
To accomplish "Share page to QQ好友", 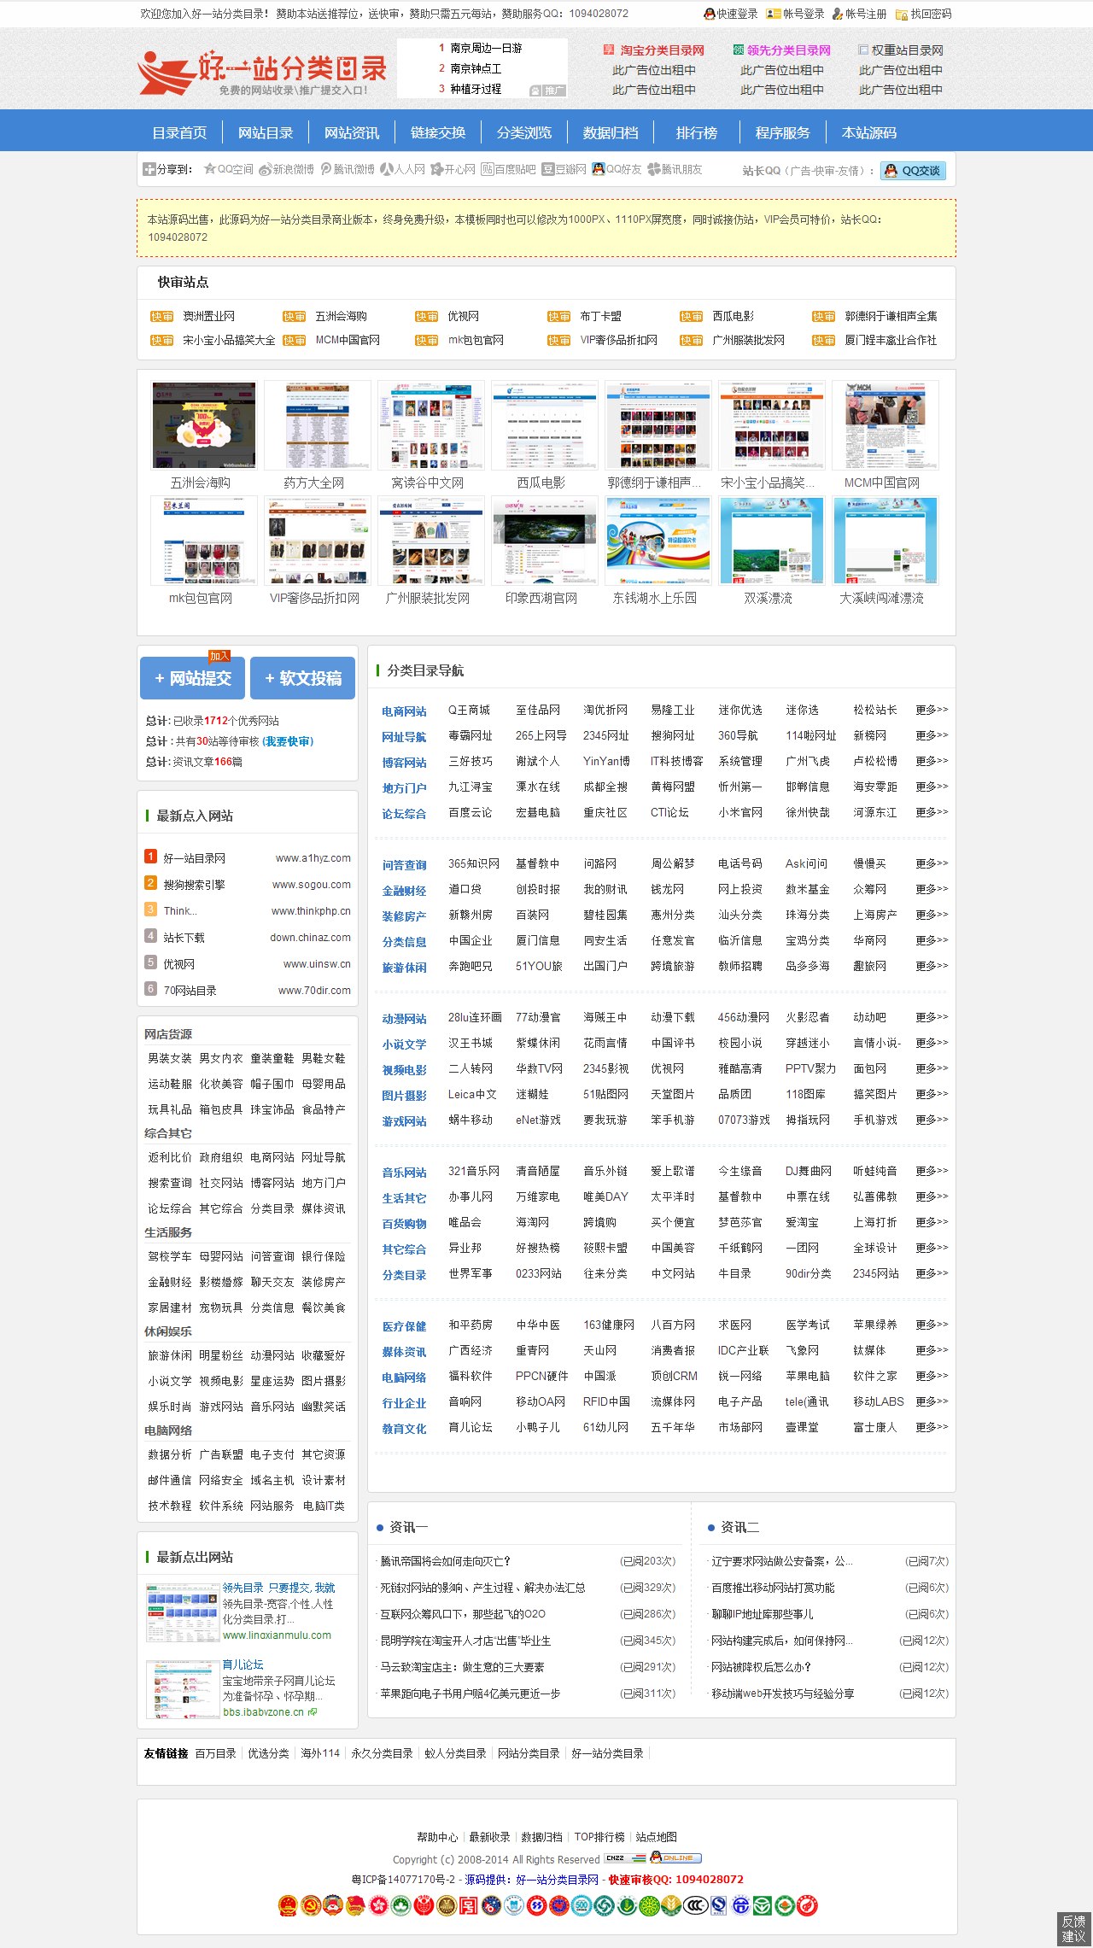I will (617, 170).
